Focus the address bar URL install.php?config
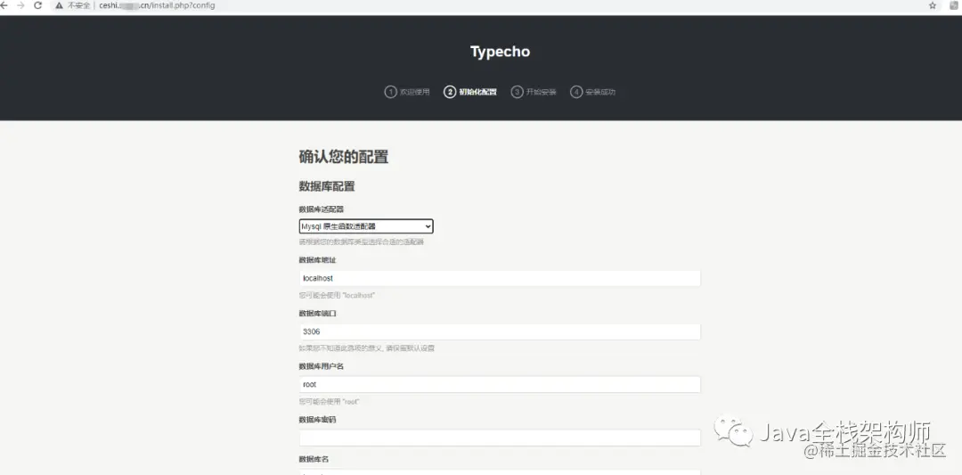Viewport: 962px width, 475px height. (x=157, y=5)
